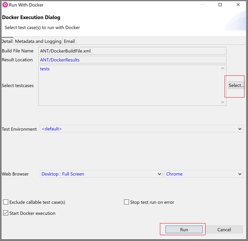Switch to the Detail tab
This screenshot has width=248, height=241.
click(x=7, y=41)
